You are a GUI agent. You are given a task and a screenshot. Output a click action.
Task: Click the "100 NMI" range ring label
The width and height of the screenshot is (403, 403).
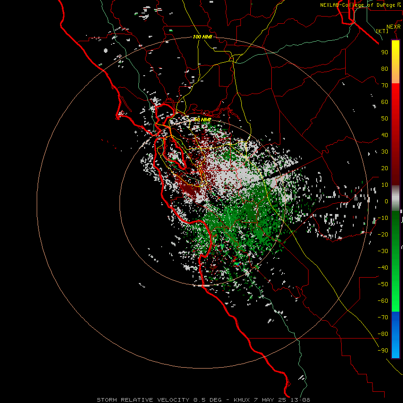click(202, 37)
